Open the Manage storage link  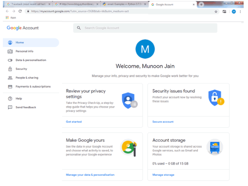[x=163, y=174]
